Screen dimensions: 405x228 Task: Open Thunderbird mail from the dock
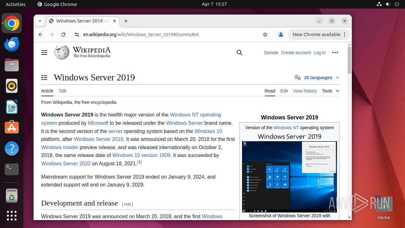(12, 44)
